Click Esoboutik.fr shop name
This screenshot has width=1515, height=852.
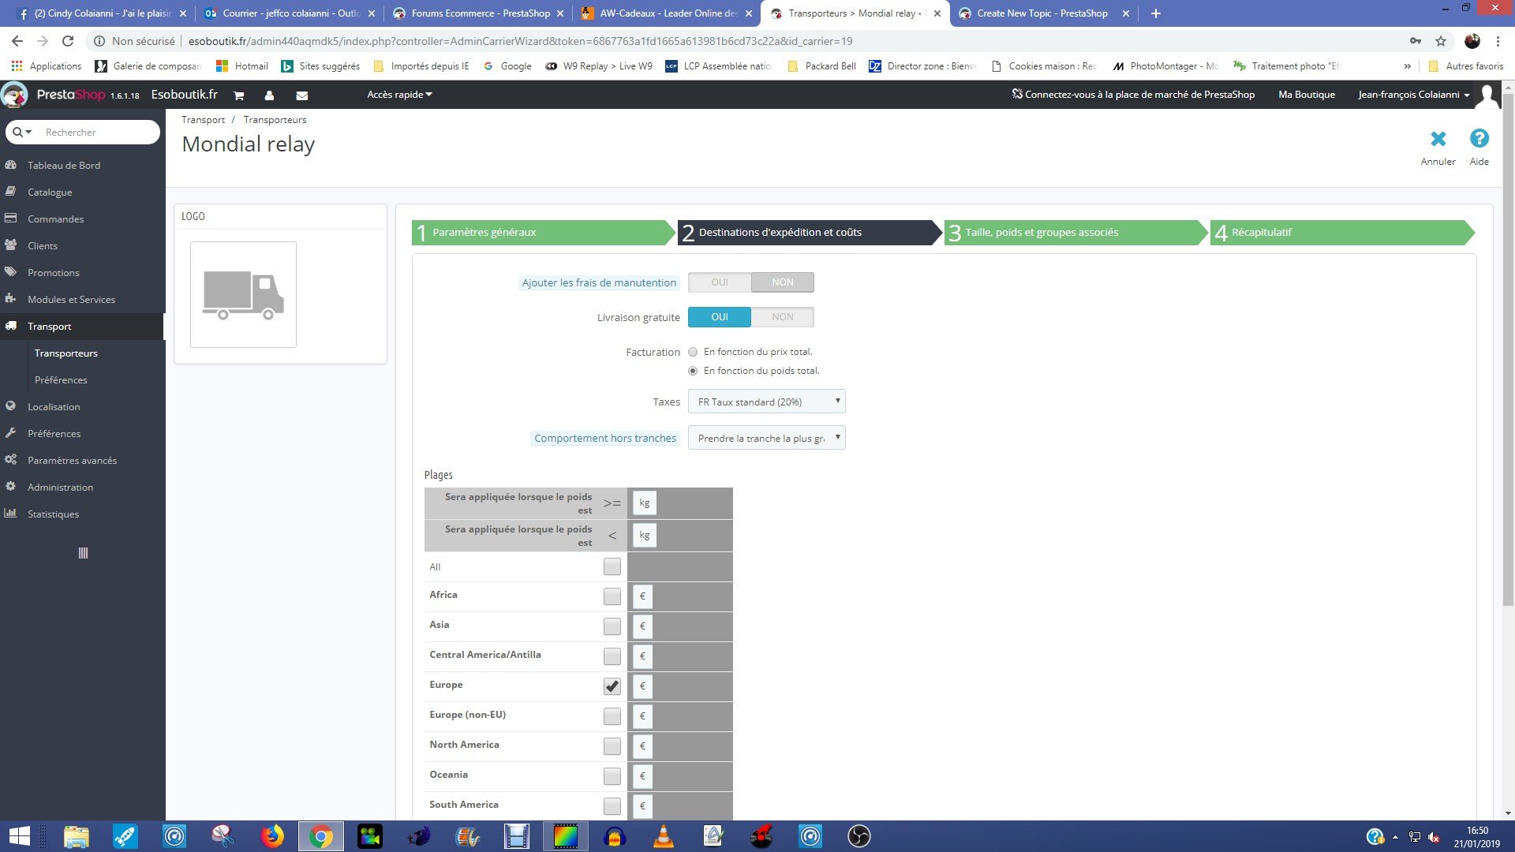[x=184, y=95]
